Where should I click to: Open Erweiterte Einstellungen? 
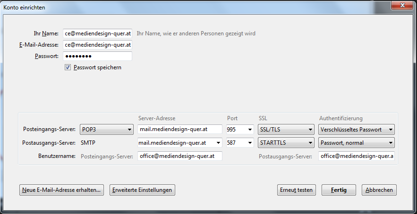[142, 190]
